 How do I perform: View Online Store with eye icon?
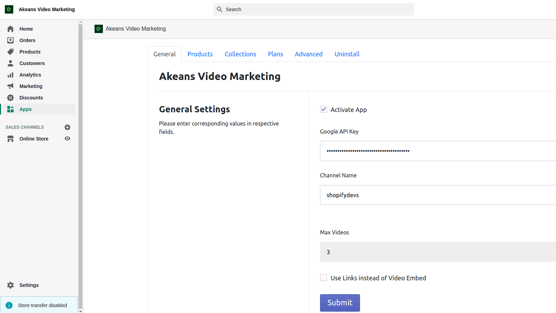pos(67,138)
